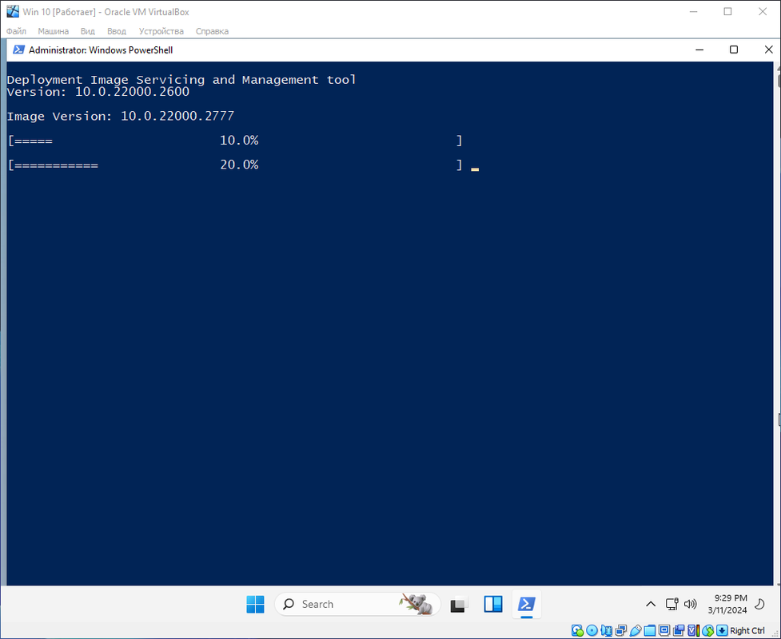Click the Right Ctrl host key label
Image resolution: width=781 pixels, height=639 pixels.
point(747,630)
